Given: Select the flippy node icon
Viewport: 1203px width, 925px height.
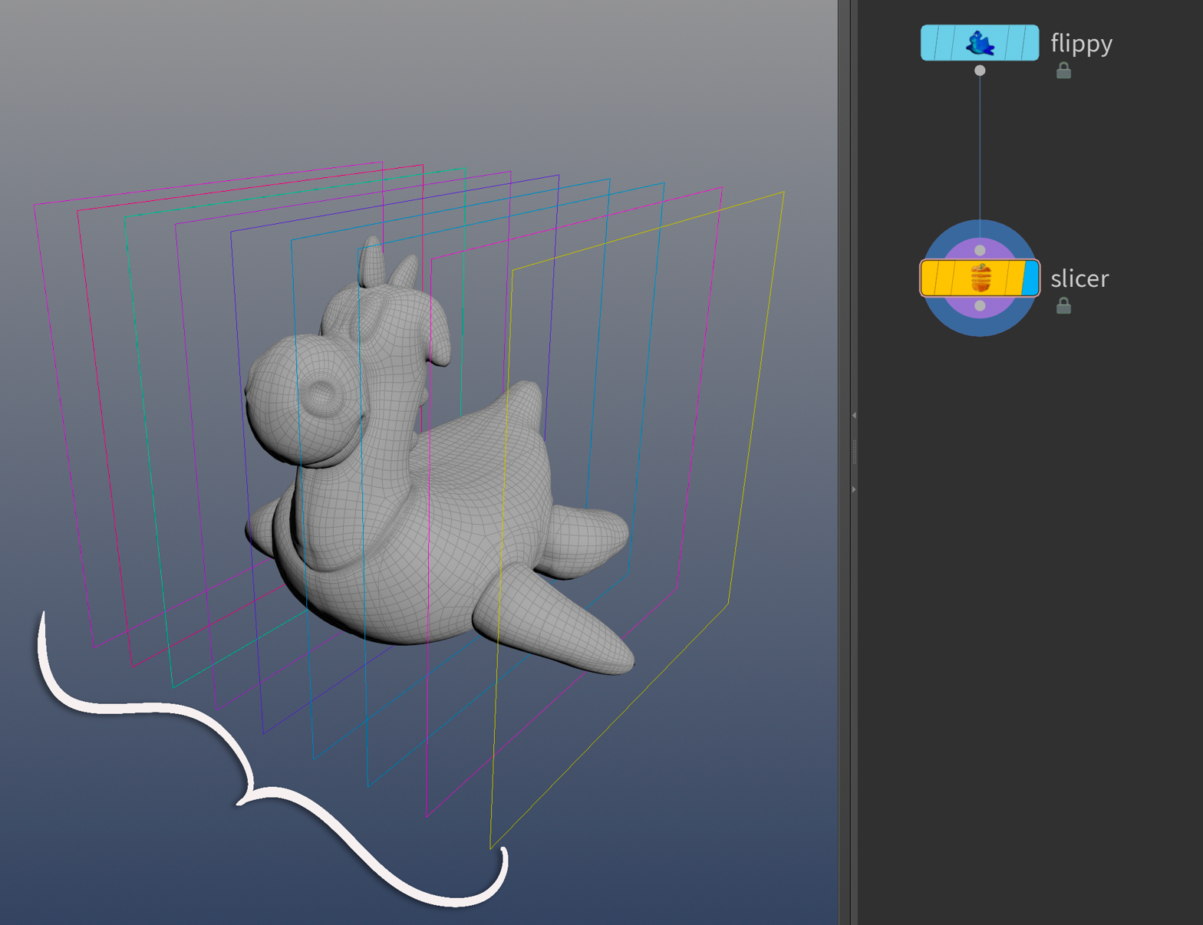Looking at the screenshot, I should 980,43.
